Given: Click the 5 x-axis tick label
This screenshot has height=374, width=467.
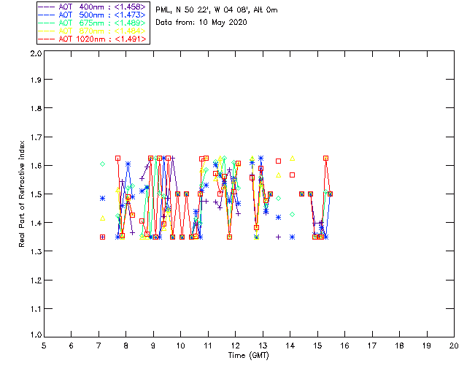Looking at the screenshot, I should click(x=44, y=346).
